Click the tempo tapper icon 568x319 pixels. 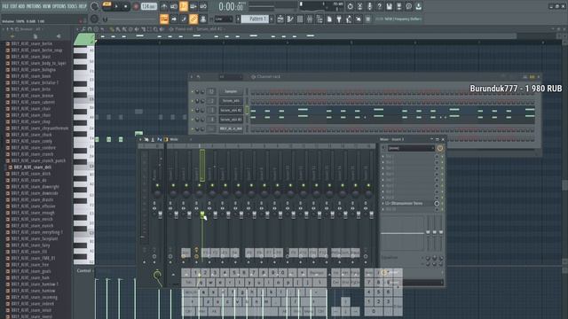(x=349, y=19)
